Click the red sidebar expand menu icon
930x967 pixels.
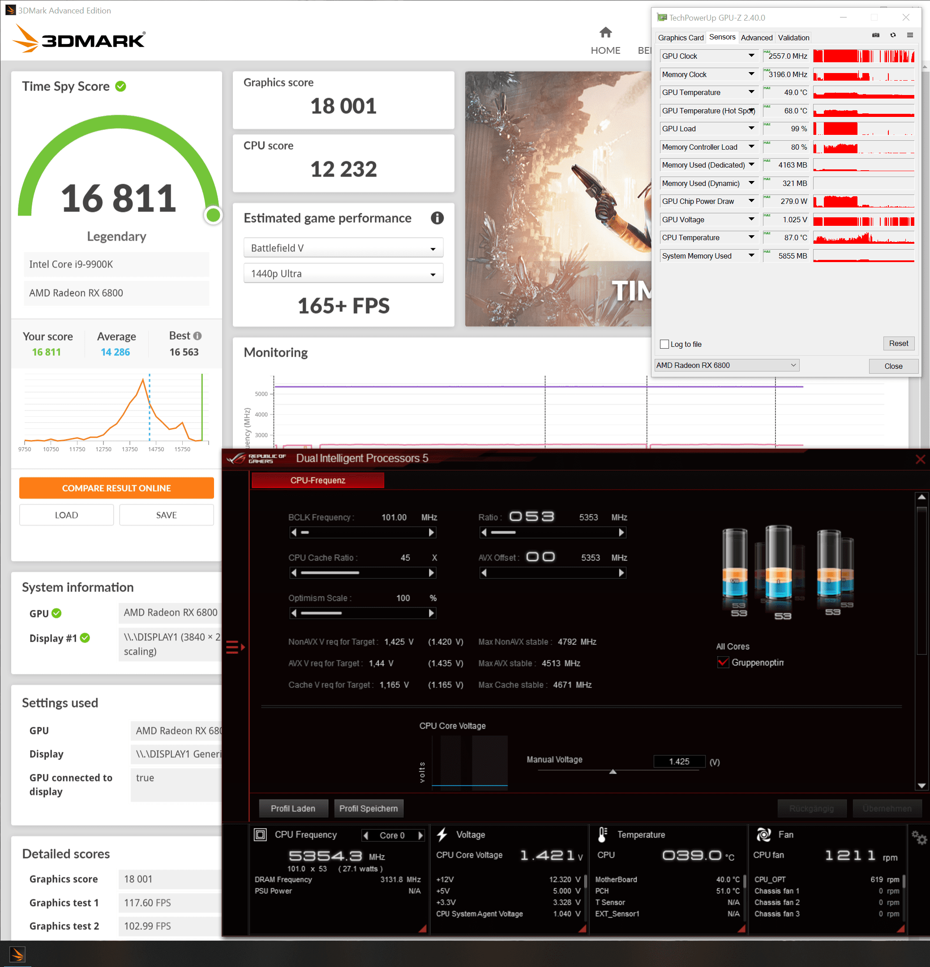(x=235, y=647)
